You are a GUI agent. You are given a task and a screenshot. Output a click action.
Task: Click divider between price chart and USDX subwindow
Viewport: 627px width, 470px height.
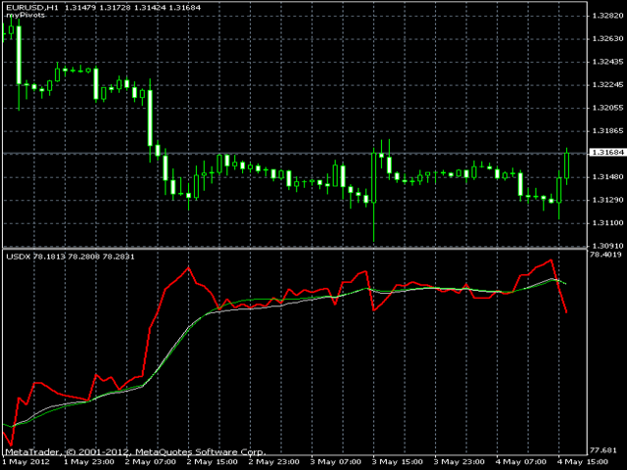point(294,249)
